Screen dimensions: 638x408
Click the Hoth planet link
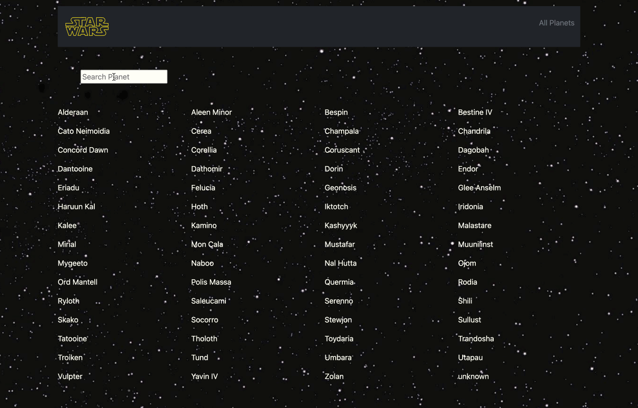pos(199,207)
